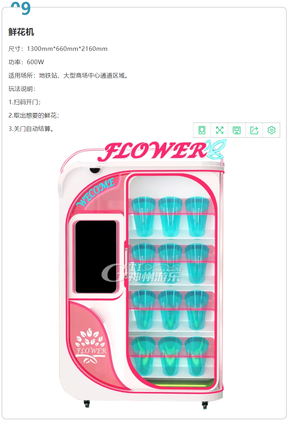This screenshot has height=422, width=289.
Task: Click the 适用场所 venue description line
Action: [68, 75]
